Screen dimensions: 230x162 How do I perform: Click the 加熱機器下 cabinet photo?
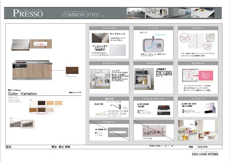point(144,79)
